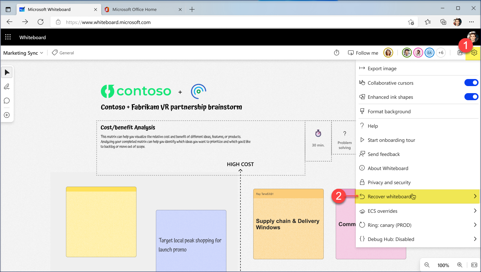Open the share icon

click(x=460, y=53)
